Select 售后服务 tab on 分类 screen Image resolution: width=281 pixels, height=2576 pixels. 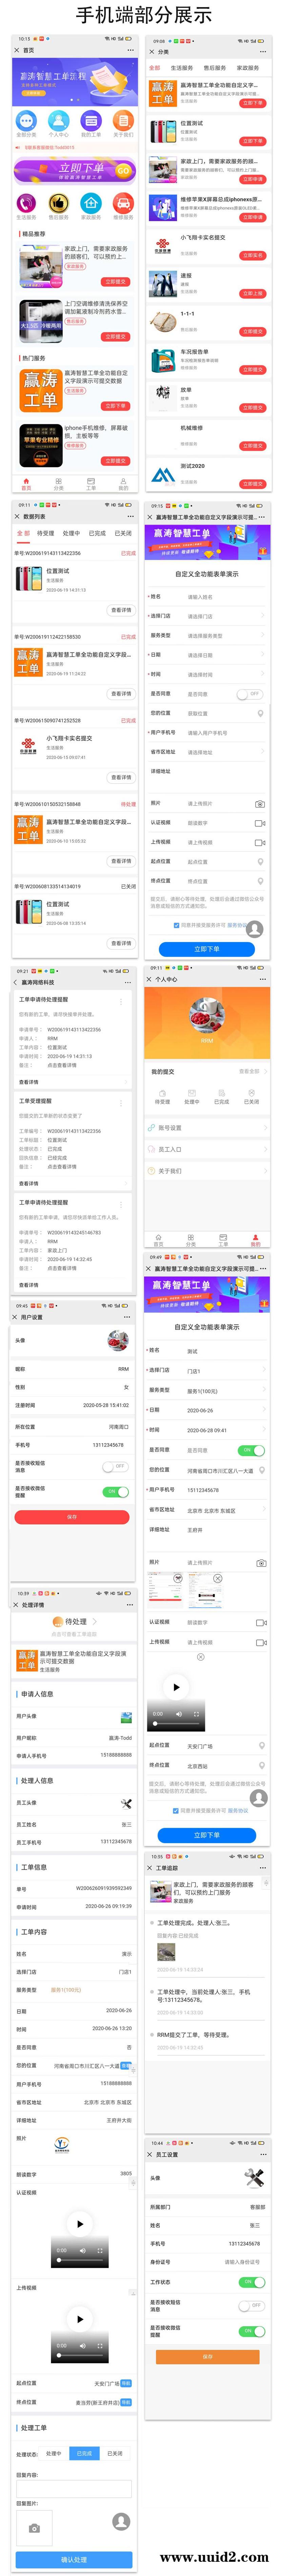(x=215, y=68)
